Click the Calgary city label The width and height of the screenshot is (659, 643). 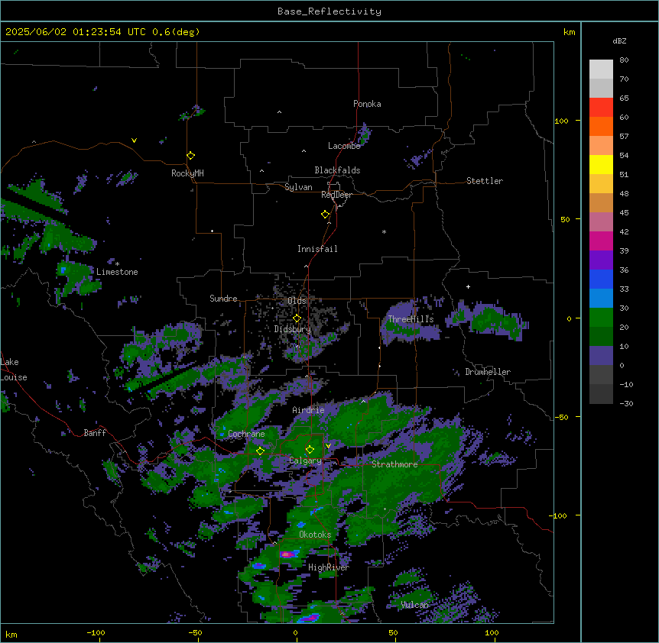coord(305,460)
